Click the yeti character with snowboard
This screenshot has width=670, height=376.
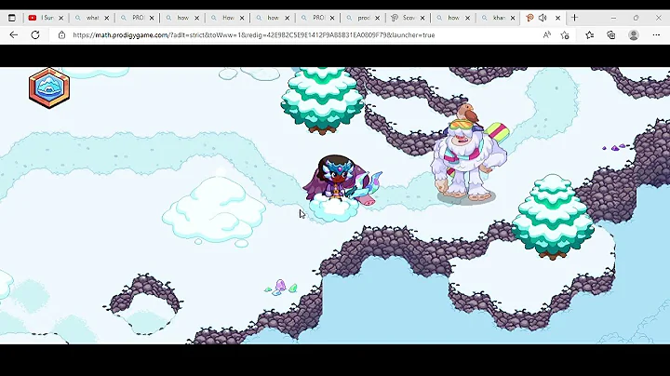(x=470, y=160)
